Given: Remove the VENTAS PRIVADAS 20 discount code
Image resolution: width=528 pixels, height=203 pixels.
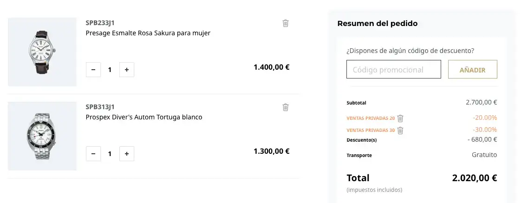Looking at the screenshot, I should click(400, 118).
